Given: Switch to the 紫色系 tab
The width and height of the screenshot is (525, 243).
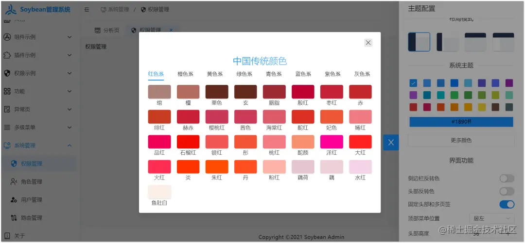Looking at the screenshot, I should point(333,74).
